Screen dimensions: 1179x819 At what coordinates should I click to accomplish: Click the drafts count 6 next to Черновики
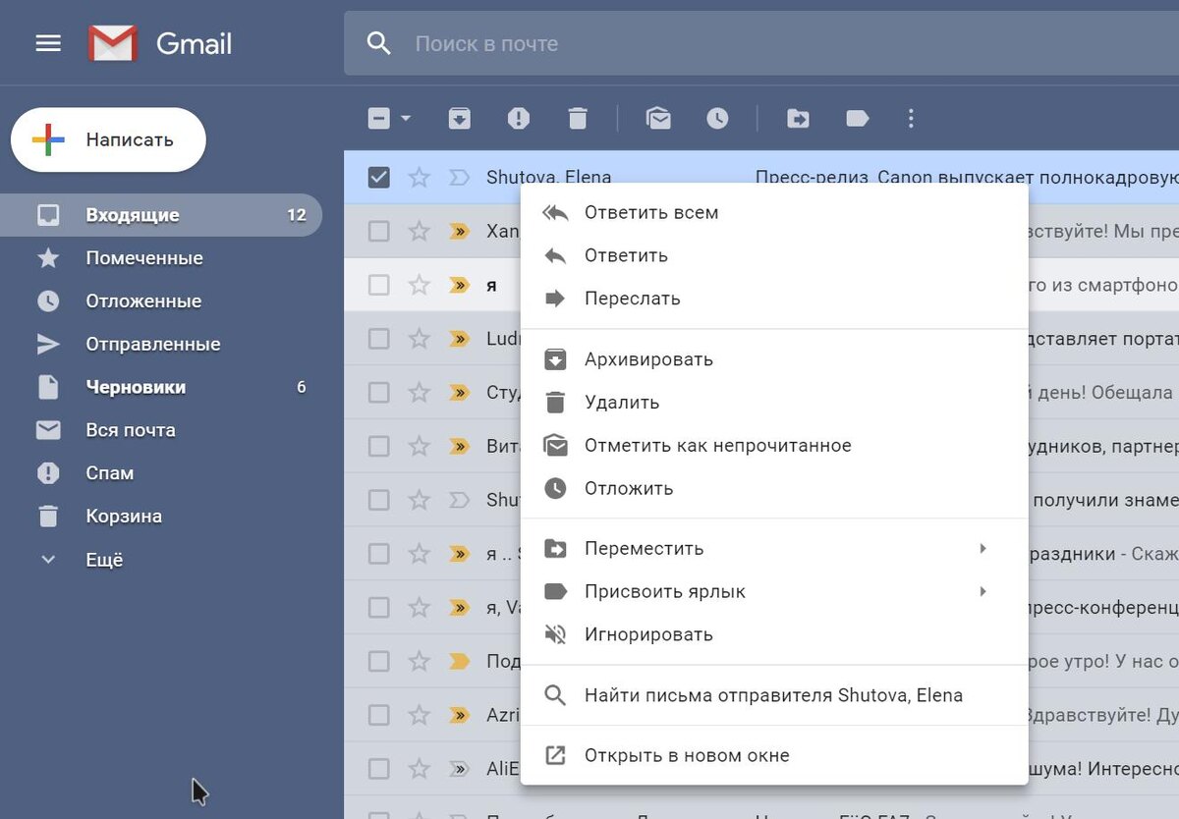(302, 388)
